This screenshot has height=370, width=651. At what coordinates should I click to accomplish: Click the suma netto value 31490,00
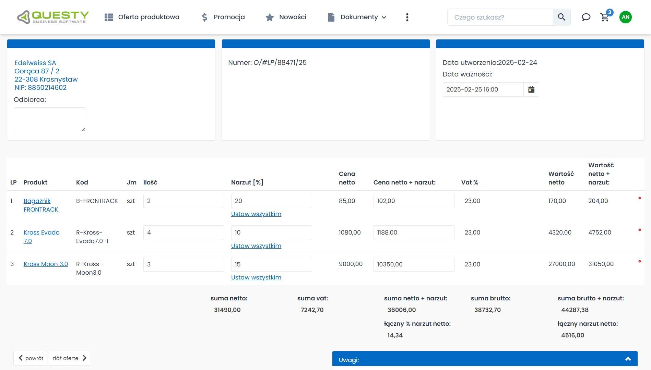coord(227,310)
